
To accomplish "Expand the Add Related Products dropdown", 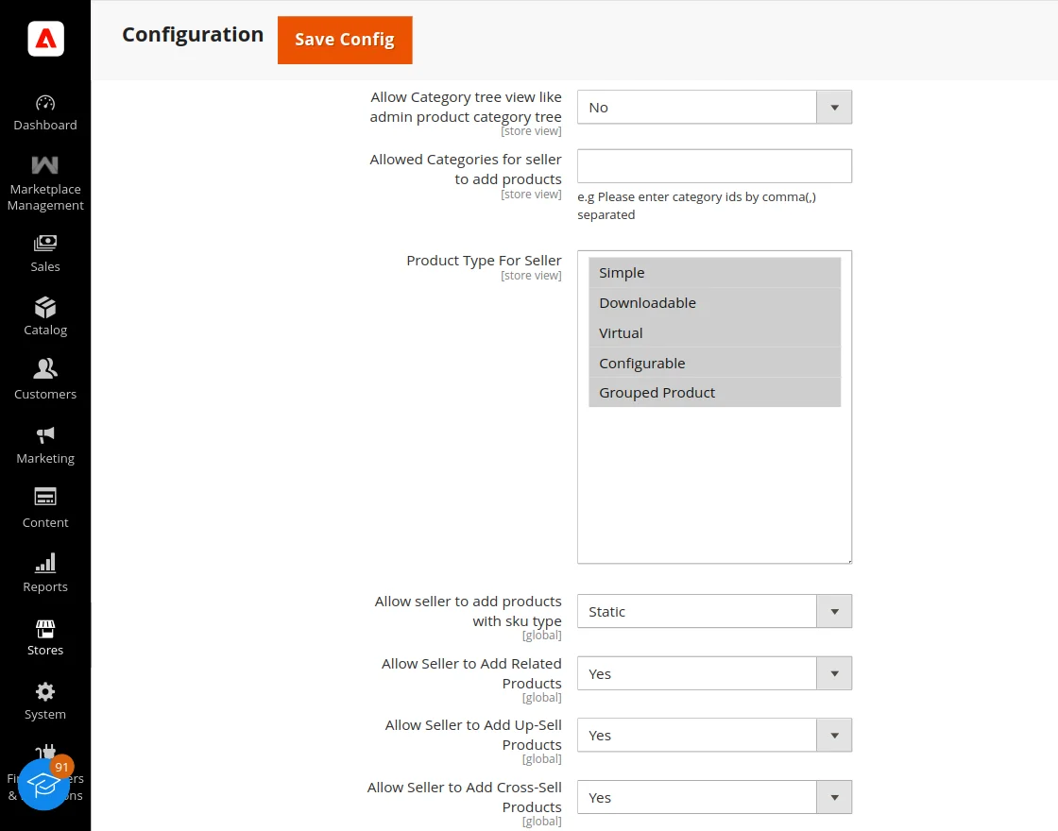I will click(x=714, y=674).
